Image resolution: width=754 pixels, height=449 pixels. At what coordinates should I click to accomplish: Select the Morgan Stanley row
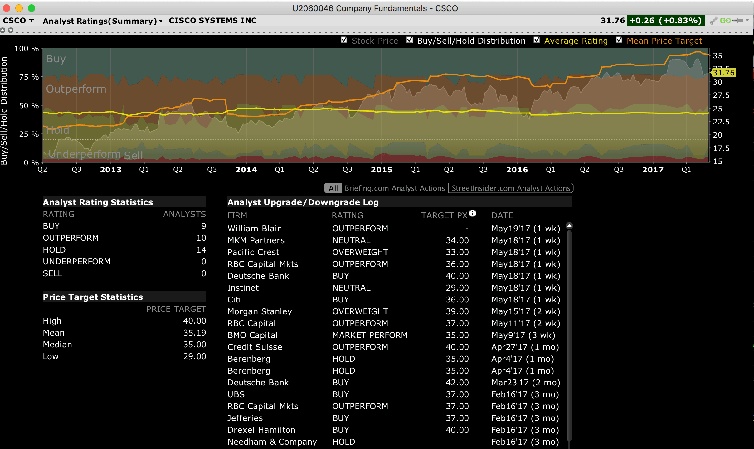coord(394,311)
